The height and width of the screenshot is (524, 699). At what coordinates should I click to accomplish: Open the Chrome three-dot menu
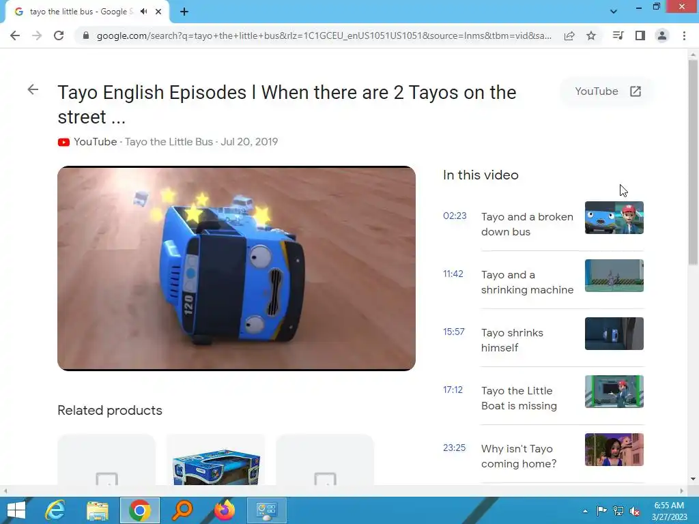point(684,35)
